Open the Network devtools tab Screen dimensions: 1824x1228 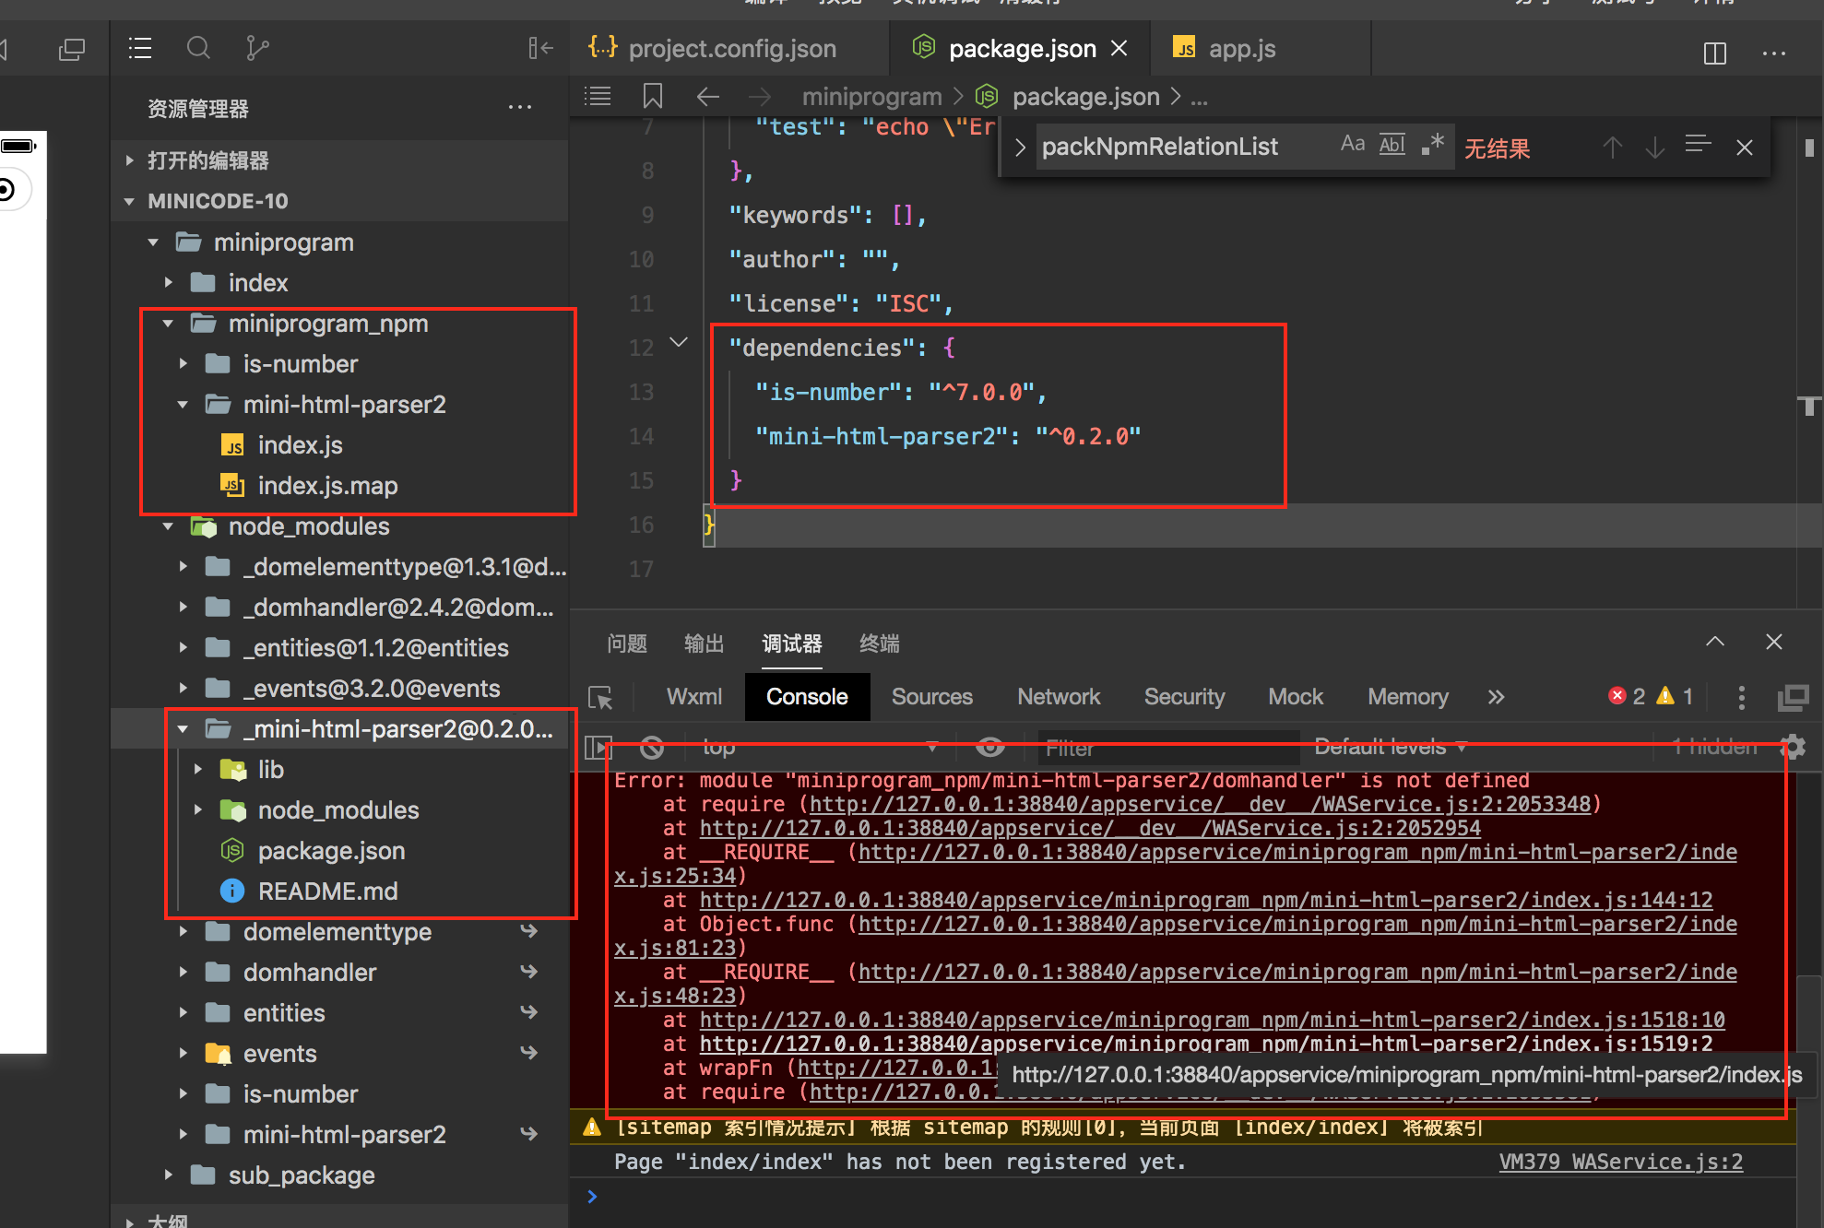point(1058,697)
